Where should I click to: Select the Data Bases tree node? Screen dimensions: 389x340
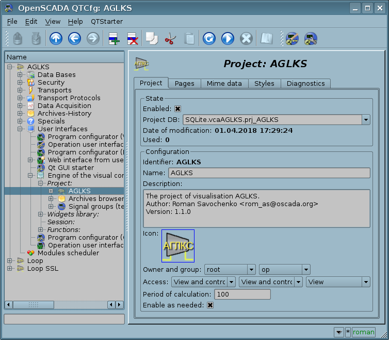56,74
